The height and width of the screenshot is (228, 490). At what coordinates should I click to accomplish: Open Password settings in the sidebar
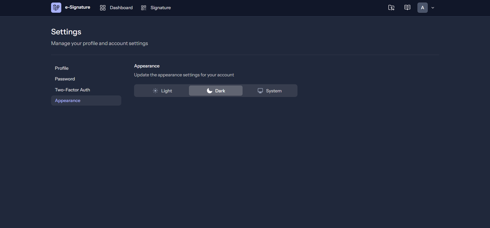(65, 79)
